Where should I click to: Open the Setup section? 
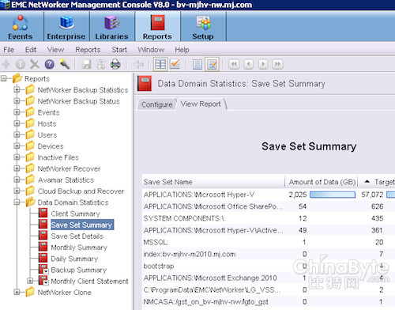[203, 27]
